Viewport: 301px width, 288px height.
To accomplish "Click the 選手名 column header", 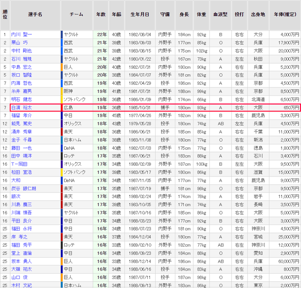I will [x=35, y=15].
